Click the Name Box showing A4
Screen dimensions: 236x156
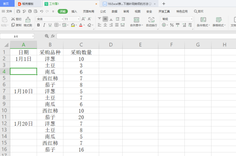tap(16, 36)
